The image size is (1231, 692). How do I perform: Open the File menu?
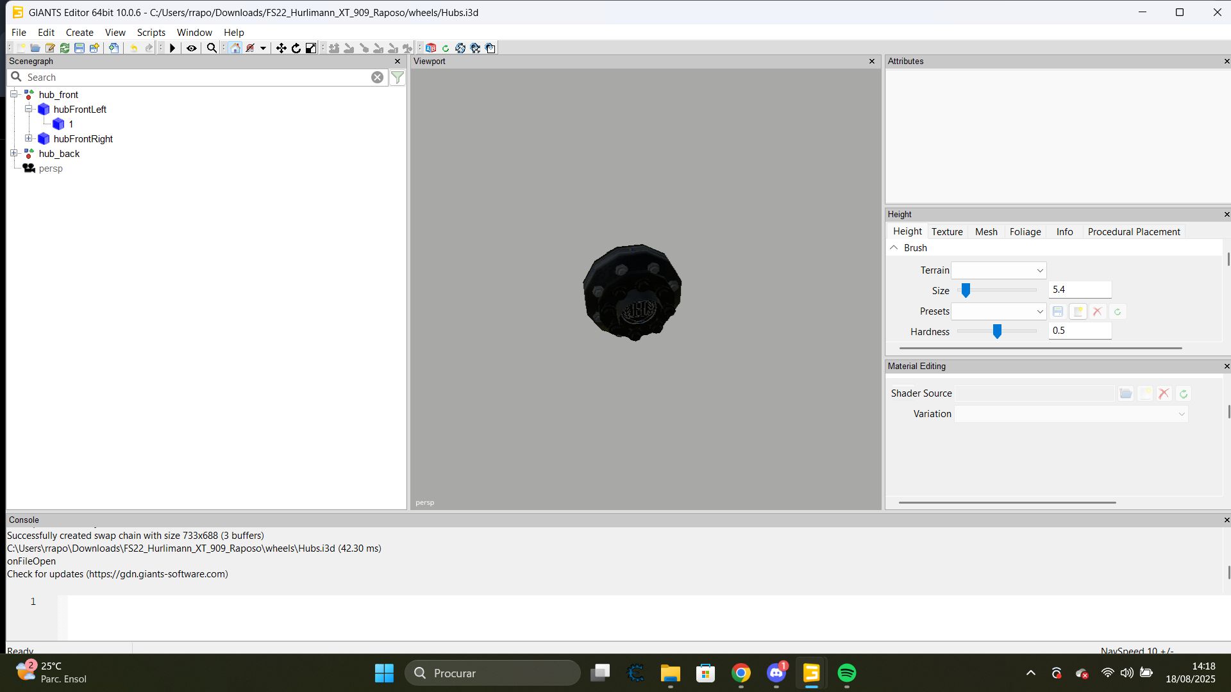pyautogui.click(x=19, y=32)
